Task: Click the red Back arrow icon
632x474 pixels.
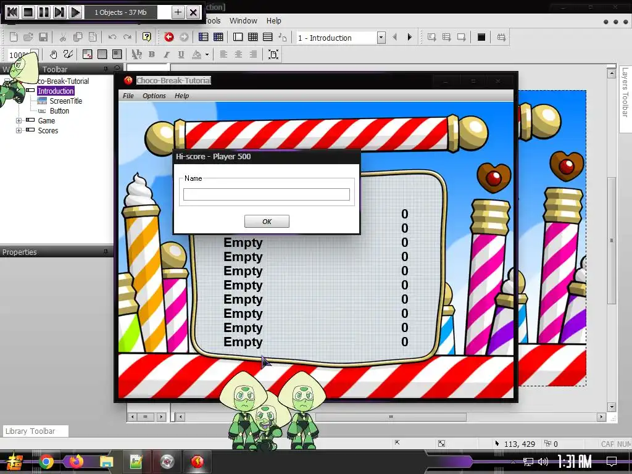Action: pyautogui.click(x=169, y=37)
